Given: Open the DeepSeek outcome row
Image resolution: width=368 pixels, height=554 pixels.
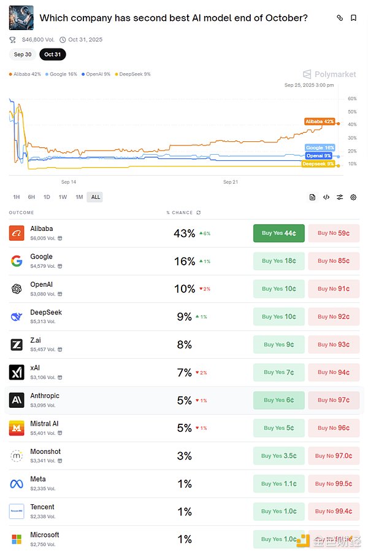Looking at the screenshot, I should [x=184, y=316].
